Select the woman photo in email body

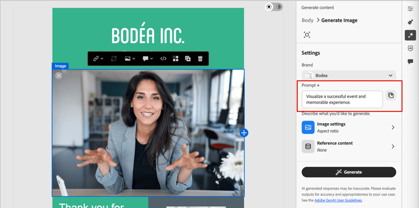(x=148, y=133)
